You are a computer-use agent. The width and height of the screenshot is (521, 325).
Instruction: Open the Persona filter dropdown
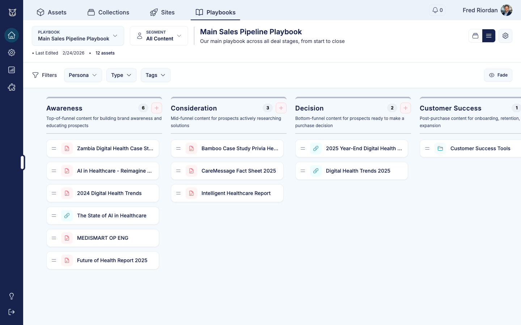pos(83,75)
